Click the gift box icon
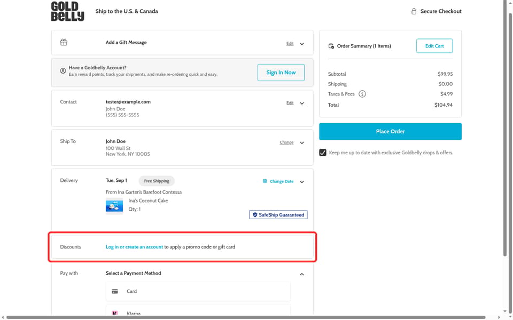513x320 pixels. click(64, 42)
